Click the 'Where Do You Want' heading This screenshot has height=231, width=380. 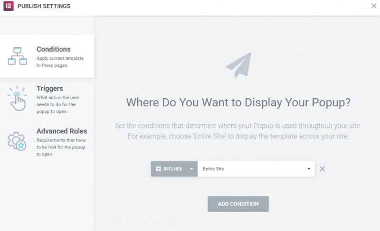point(238,102)
